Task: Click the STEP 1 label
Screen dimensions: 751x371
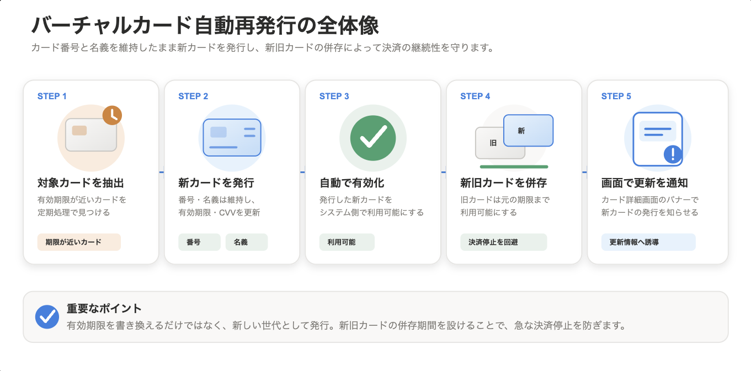Action: (52, 96)
